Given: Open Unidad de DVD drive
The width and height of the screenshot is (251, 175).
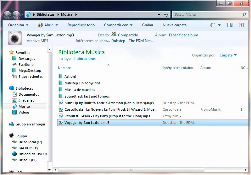Looking at the screenshot, I should coord(32,154).
